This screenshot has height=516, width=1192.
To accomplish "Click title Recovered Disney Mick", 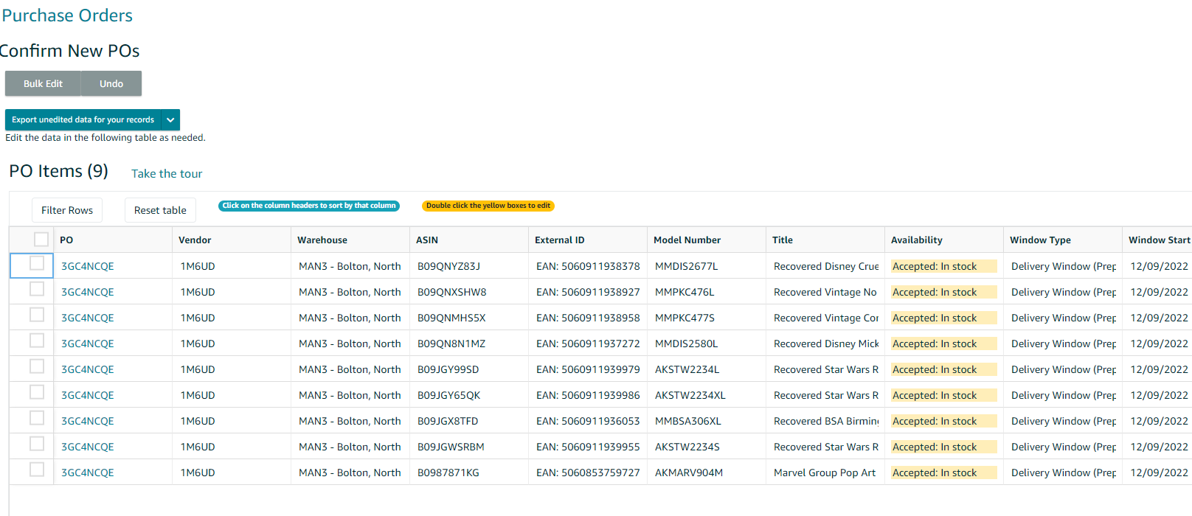I will [826, 344].
